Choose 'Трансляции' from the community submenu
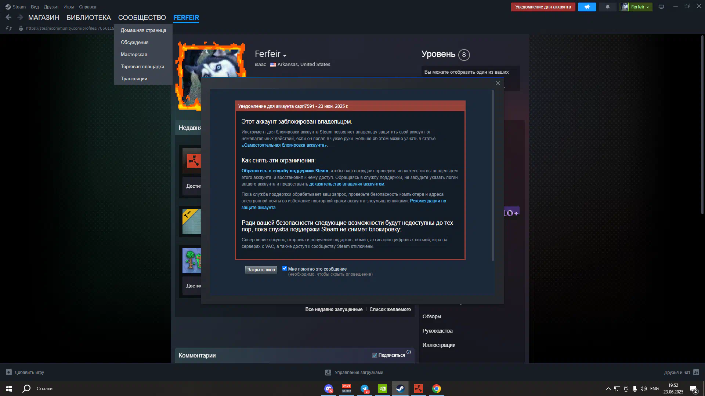Viewport: 705px width, 396px height. coord(143,79)
